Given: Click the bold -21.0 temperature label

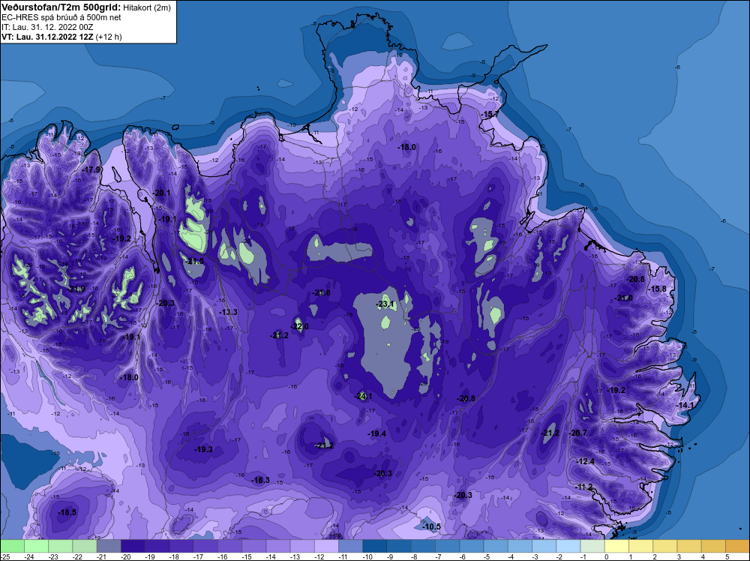Looking at the screenshot, I should click(624, 298).
